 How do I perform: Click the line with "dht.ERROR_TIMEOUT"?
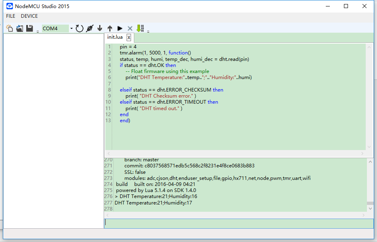tap(169, 102)
